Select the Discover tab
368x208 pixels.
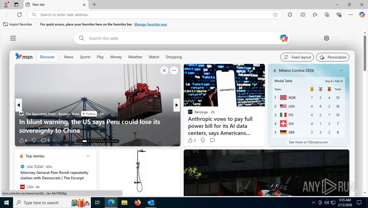click(x=47, y=57)
